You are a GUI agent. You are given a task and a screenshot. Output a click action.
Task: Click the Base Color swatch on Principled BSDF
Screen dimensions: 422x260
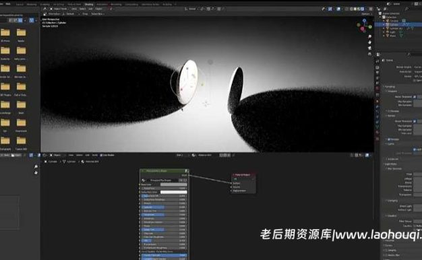174,185
